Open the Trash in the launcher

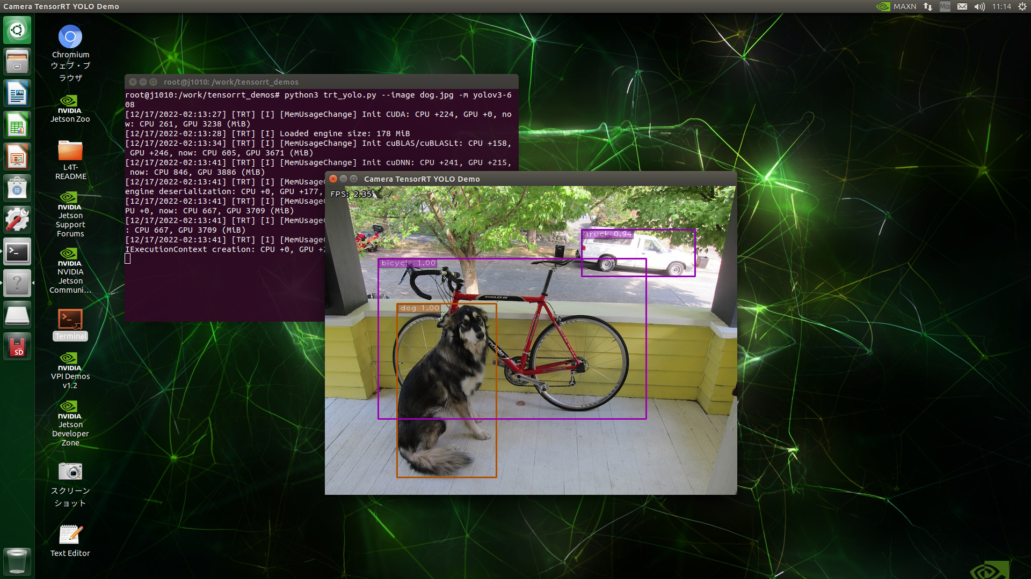(x=17, y=561)
